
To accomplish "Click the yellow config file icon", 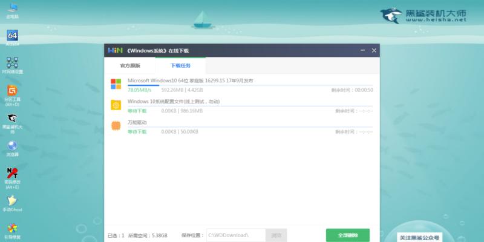I will 116,105.
